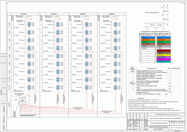The height and width of the screenshot is (132, 187).
Task: Select Section 3 ninth-floor distribution box symbol
Action: [87, 25]
